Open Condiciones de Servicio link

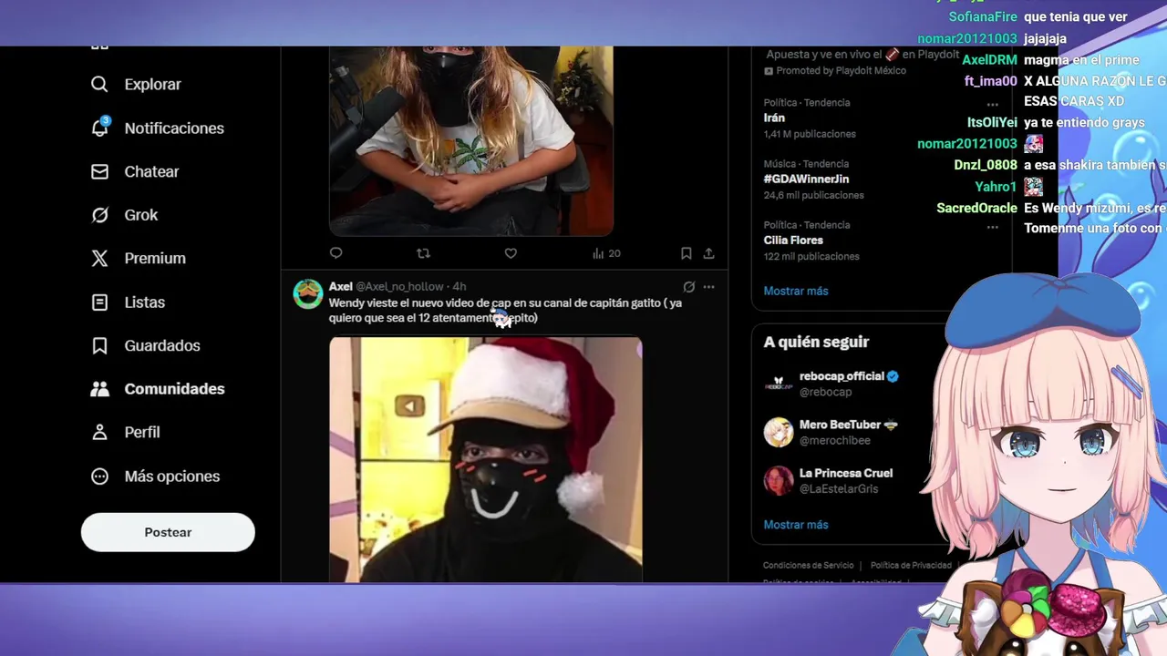[x=809, y=566]
